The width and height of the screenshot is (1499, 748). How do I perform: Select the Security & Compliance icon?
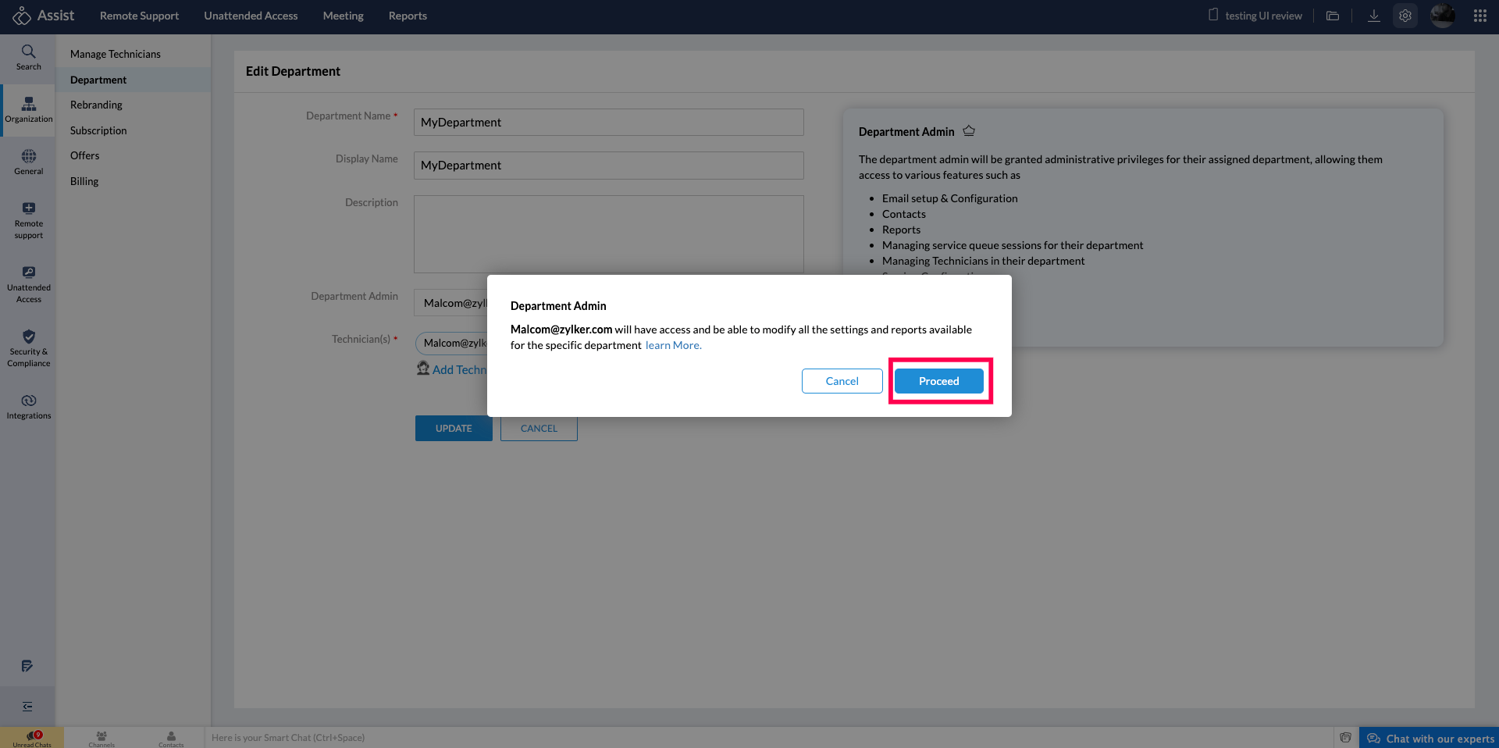pos(28,348)
